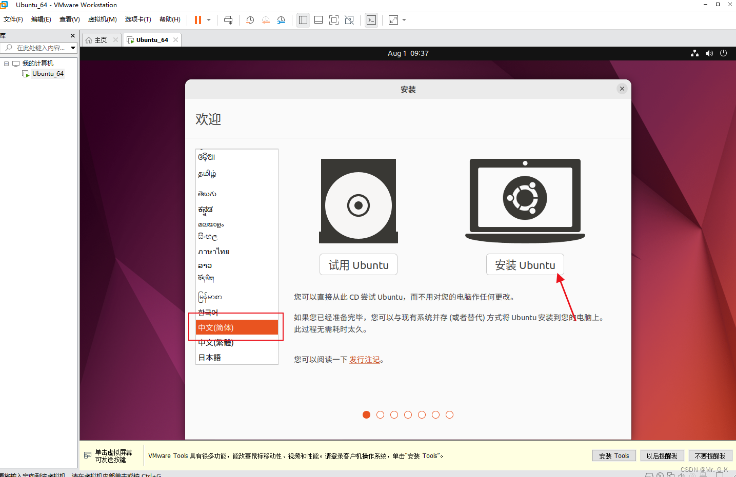Close the Ubuntu_64 tab
This screenshot has width=736, height=477.
(x=176, y=40)
